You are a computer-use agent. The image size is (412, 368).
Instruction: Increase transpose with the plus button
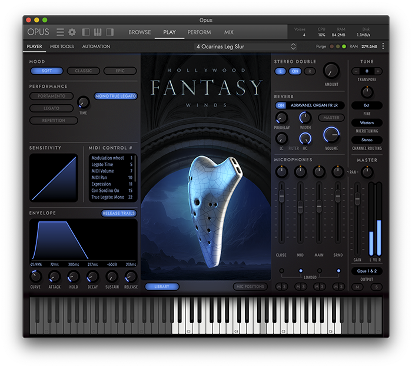coord(378,71)
